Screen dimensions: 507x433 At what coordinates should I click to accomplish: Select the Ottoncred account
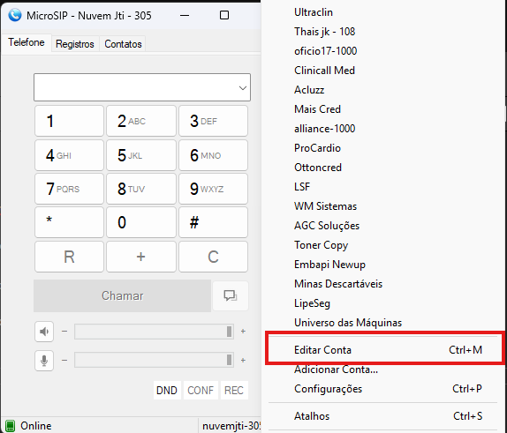[x=318, y=168]
